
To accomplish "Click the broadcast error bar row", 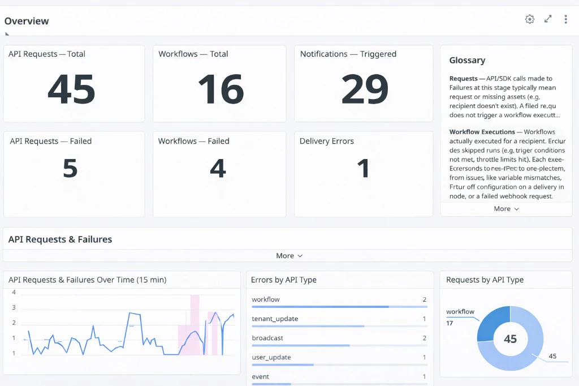I will click(339, 340).
